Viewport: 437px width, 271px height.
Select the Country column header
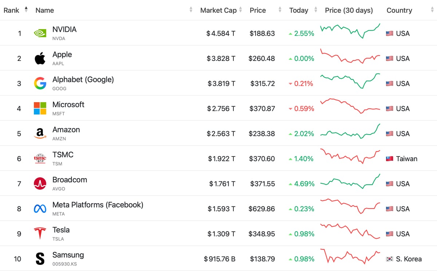click(399, 10)
